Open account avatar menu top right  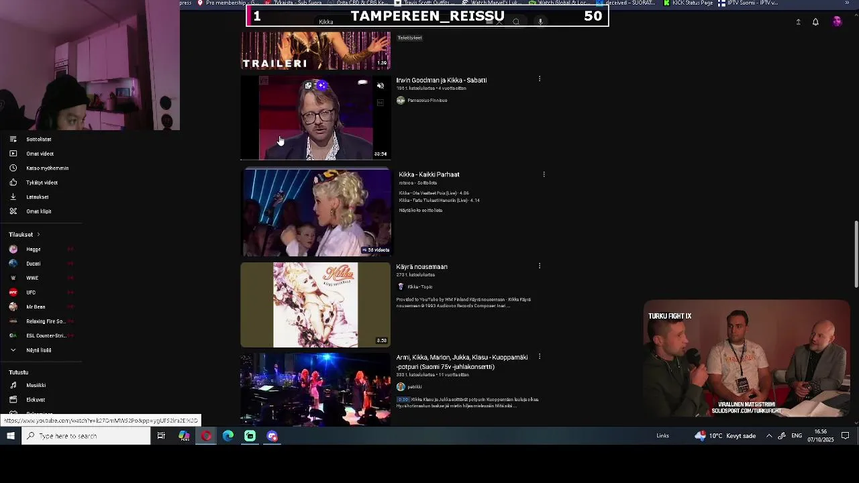(837, 22)
